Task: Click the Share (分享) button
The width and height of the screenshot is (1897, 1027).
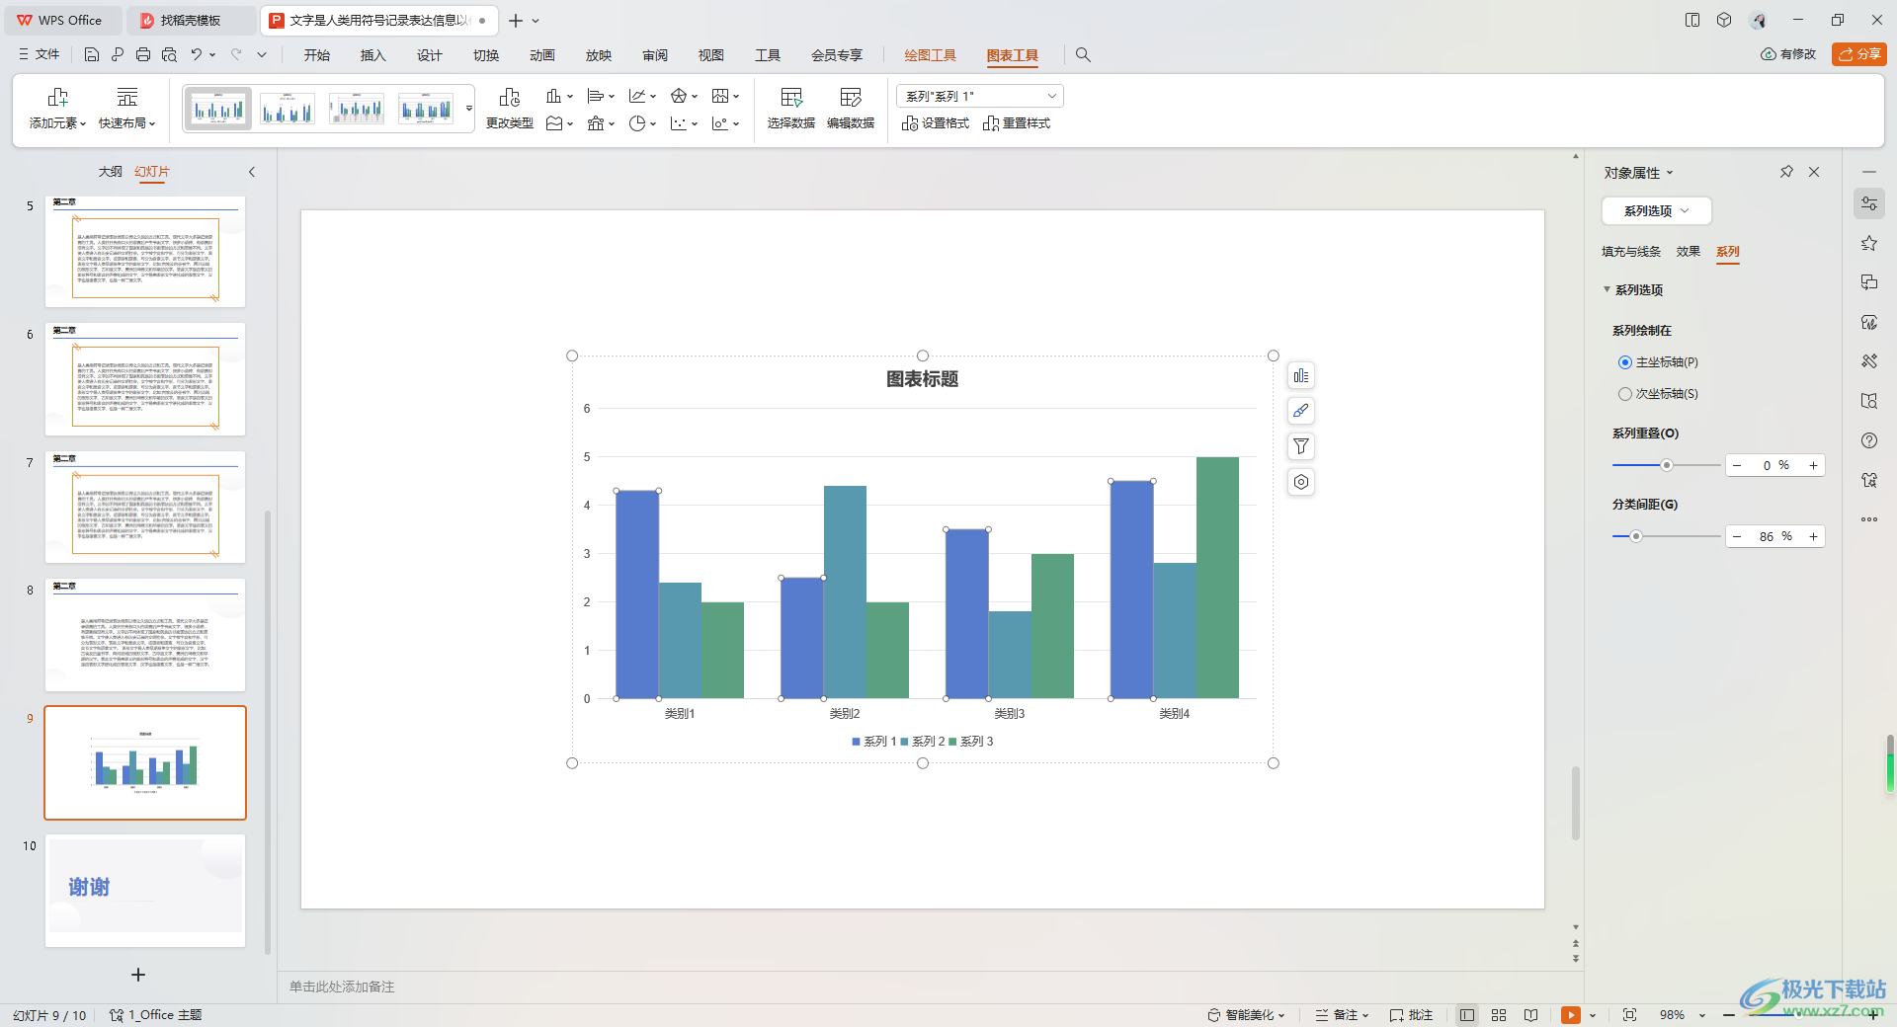Action: point(1859,54)
